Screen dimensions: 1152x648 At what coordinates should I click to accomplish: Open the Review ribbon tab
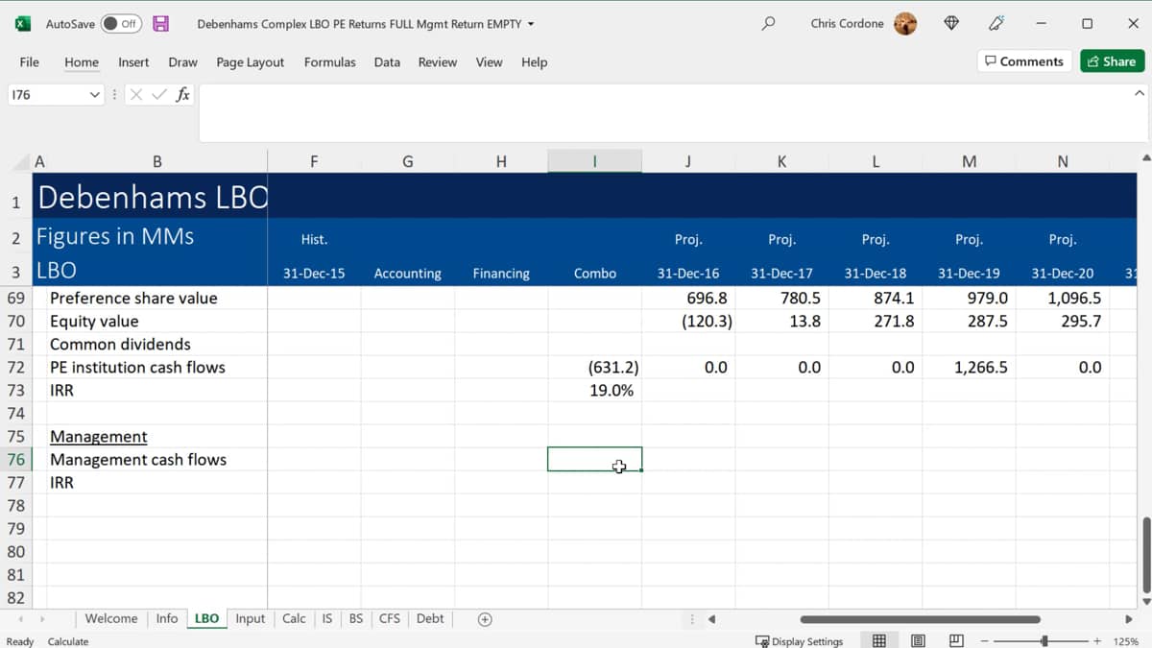click(438, 61)
